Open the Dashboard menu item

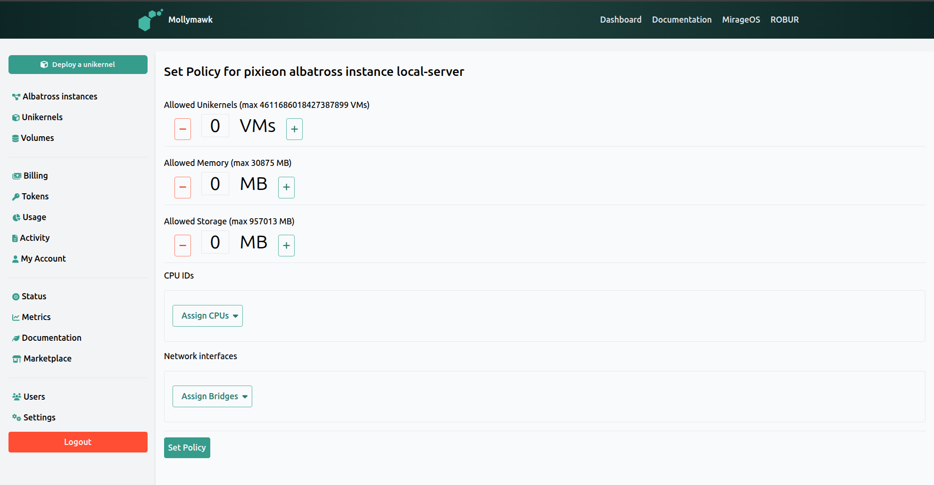[x=620, y=19]
